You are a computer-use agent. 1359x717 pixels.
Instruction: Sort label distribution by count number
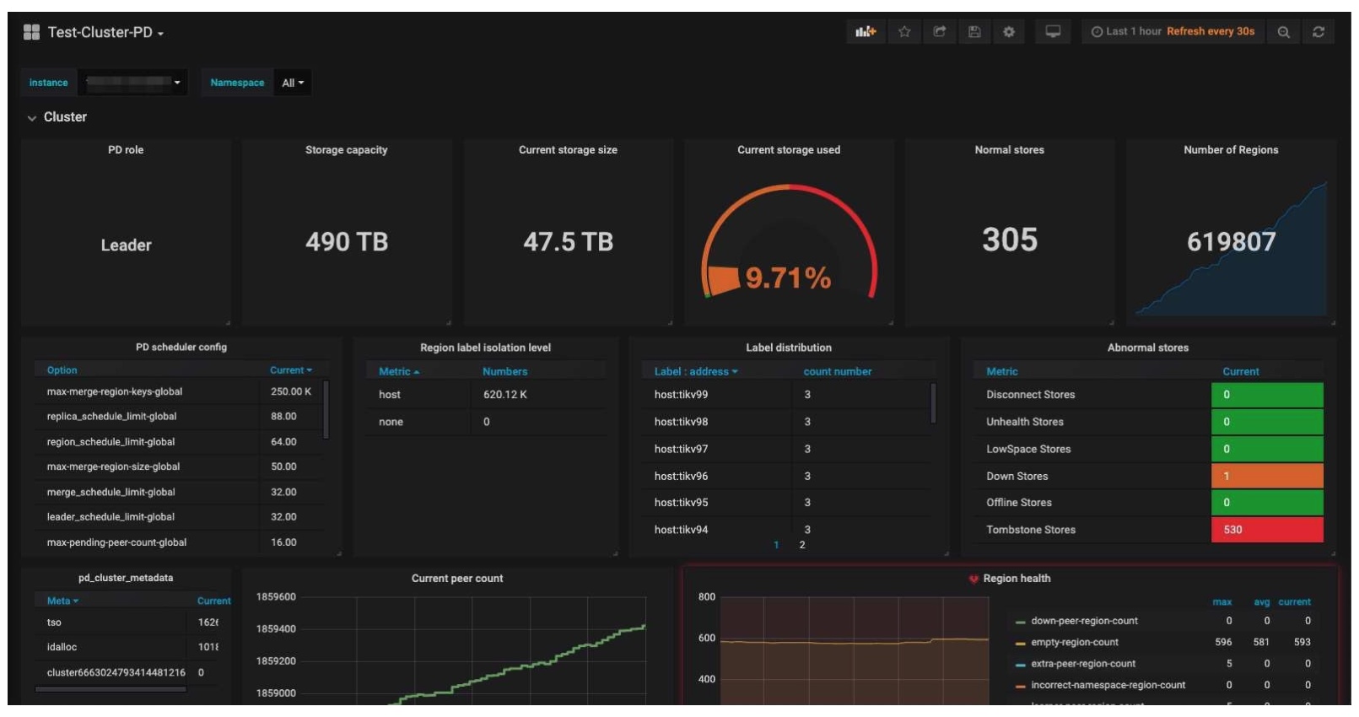click(x=838, y=371)
